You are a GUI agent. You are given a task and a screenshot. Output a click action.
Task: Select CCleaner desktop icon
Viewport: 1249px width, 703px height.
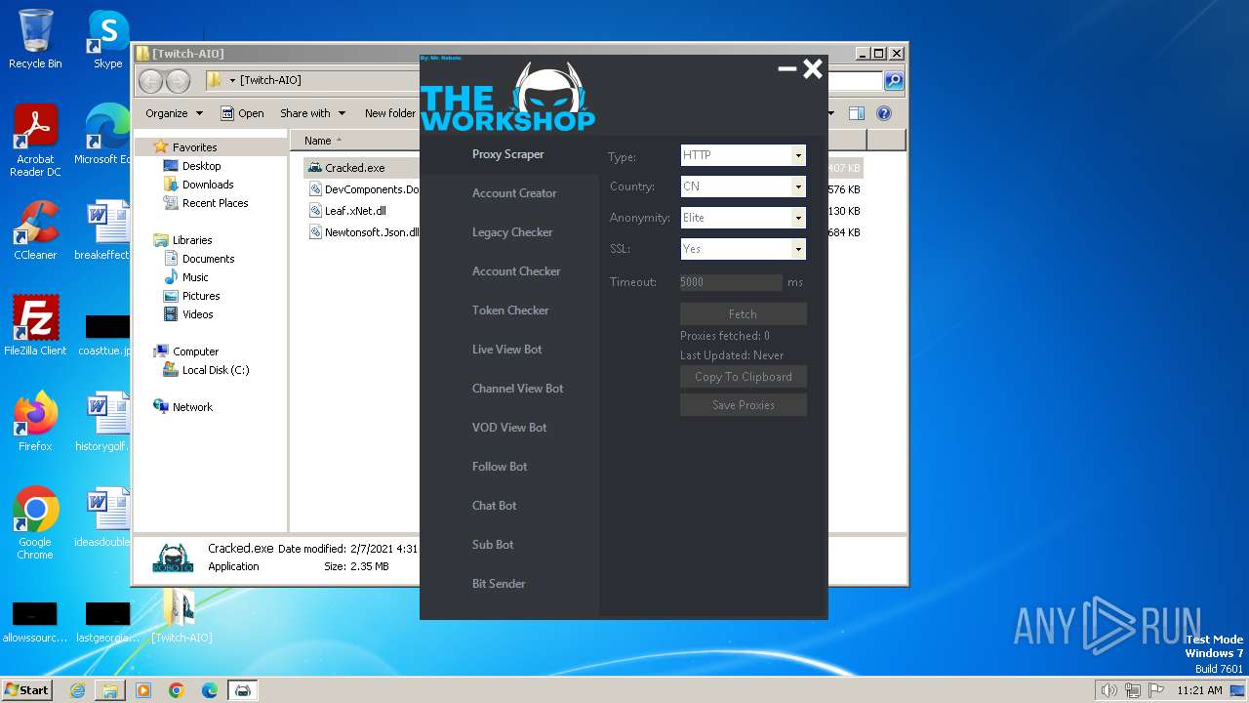point(35,230)
